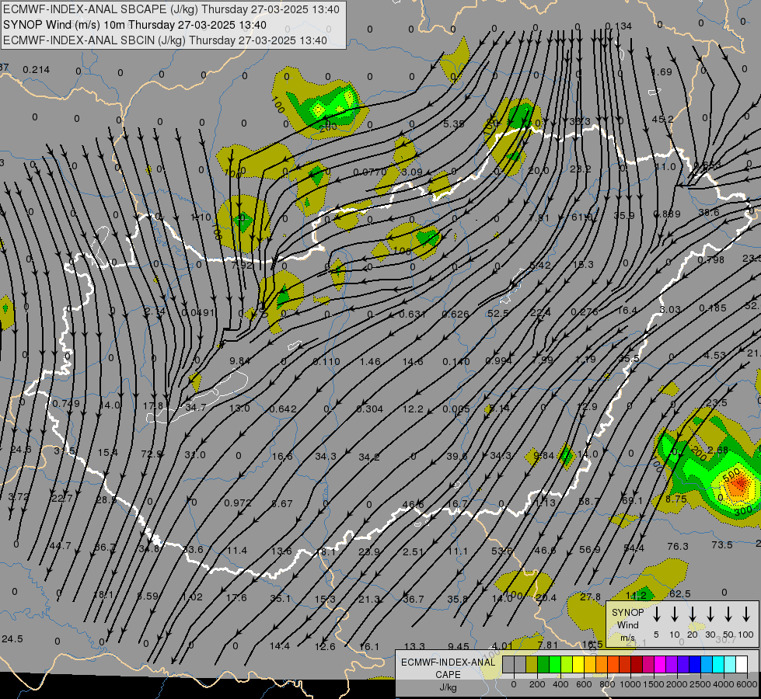761x699 pixels.
Task: Click the wind legend arrow above 5
Action: tap(656, 614)
